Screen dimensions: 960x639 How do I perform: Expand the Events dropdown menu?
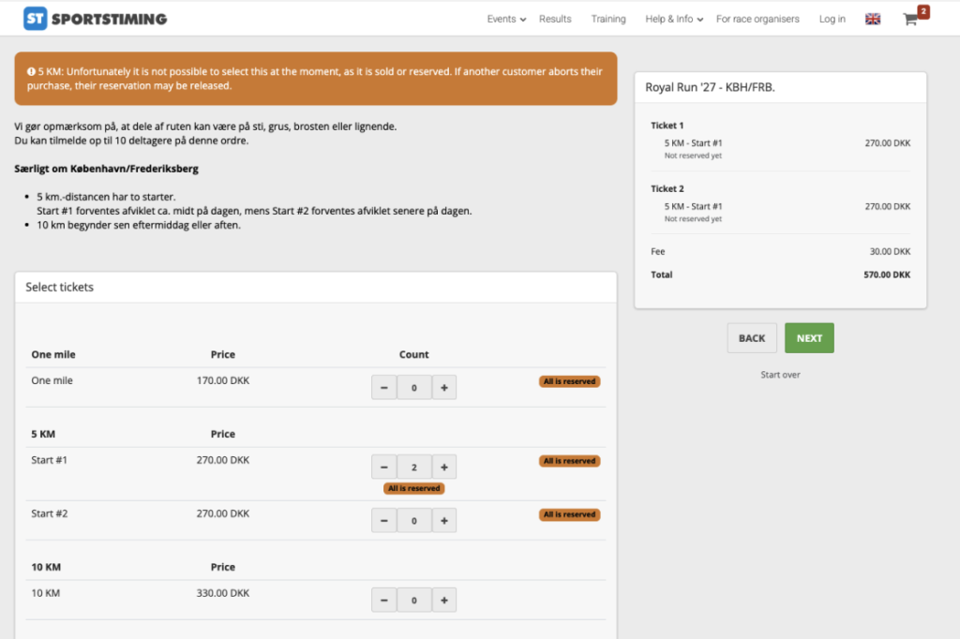coord(506,19)
